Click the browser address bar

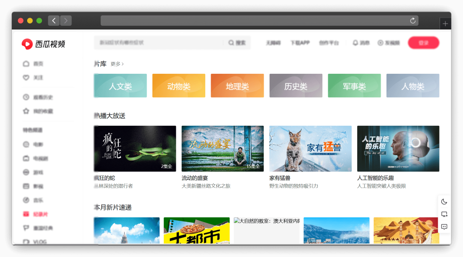click(259, 21)
